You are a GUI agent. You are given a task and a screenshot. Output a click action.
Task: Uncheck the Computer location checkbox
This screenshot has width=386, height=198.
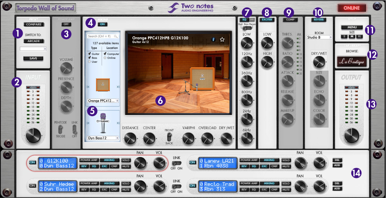click(x=105, y=54)
